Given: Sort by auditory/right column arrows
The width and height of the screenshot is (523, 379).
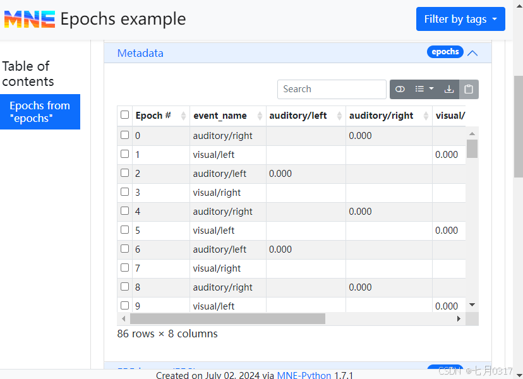Looking at the screenshot, I should click(x=426, y=116).
